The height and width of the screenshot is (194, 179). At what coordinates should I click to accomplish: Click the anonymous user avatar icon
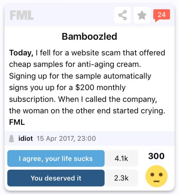[11, 139]
